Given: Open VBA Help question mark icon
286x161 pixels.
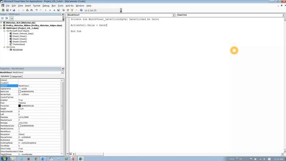Looking at the screenshot, I should pos(81,10).
